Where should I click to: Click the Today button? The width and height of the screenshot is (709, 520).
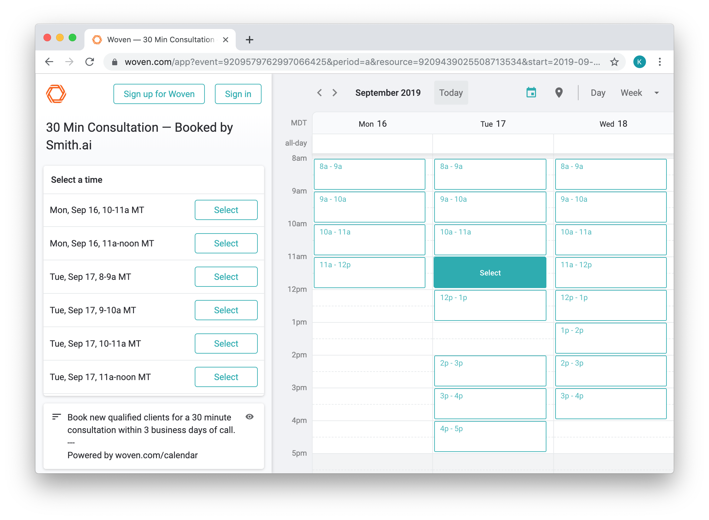coord(451,93)
